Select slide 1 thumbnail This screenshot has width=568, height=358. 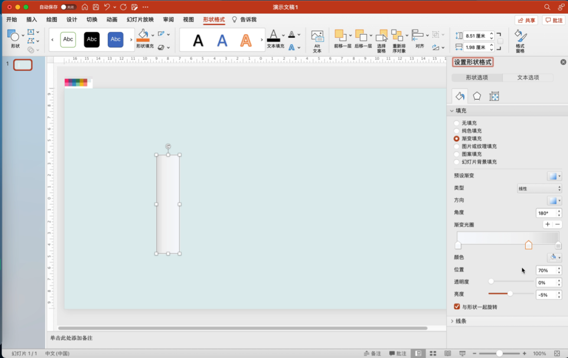point(23,65)
